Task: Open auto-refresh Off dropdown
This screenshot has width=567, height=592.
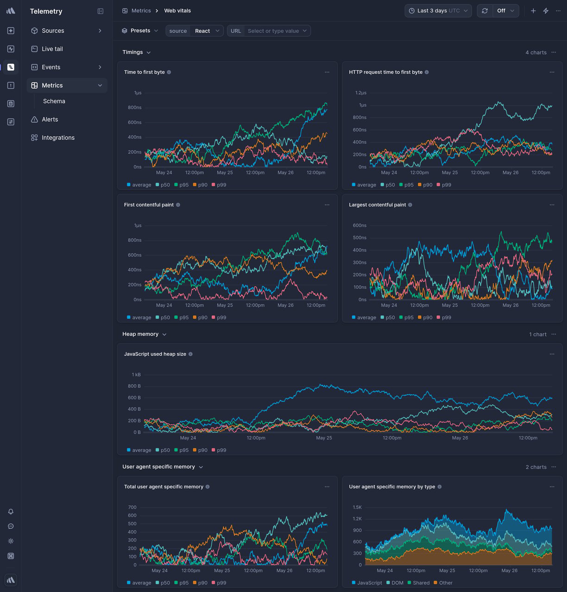Action: (505, 11)
